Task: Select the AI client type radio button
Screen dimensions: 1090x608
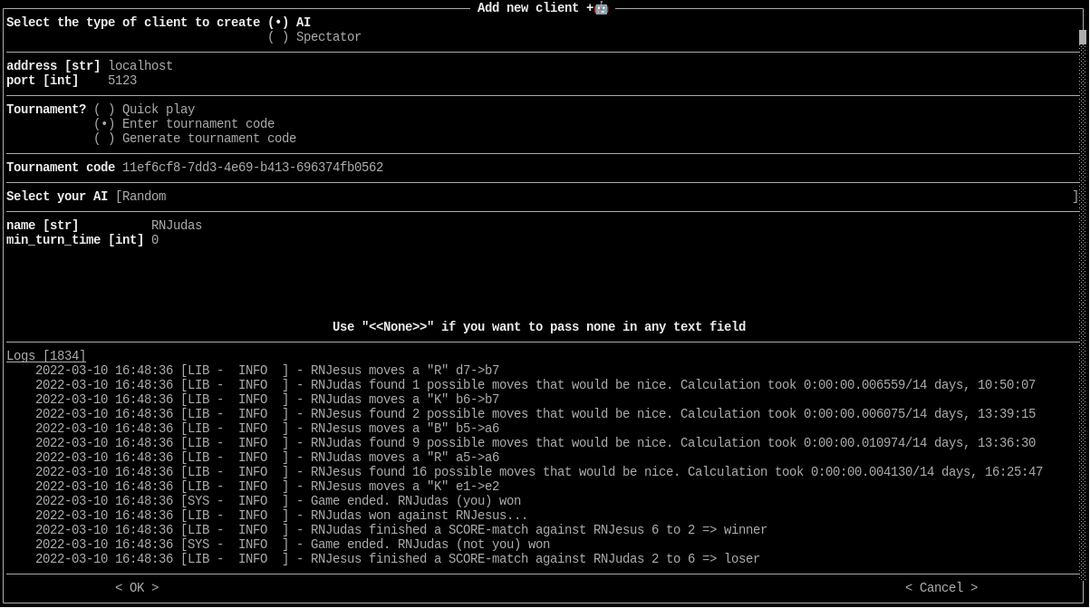Action: [289, 23]
